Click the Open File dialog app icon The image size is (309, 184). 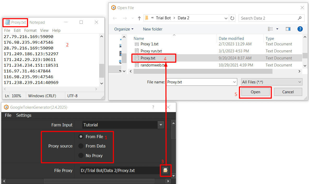(x=114, y=8)
